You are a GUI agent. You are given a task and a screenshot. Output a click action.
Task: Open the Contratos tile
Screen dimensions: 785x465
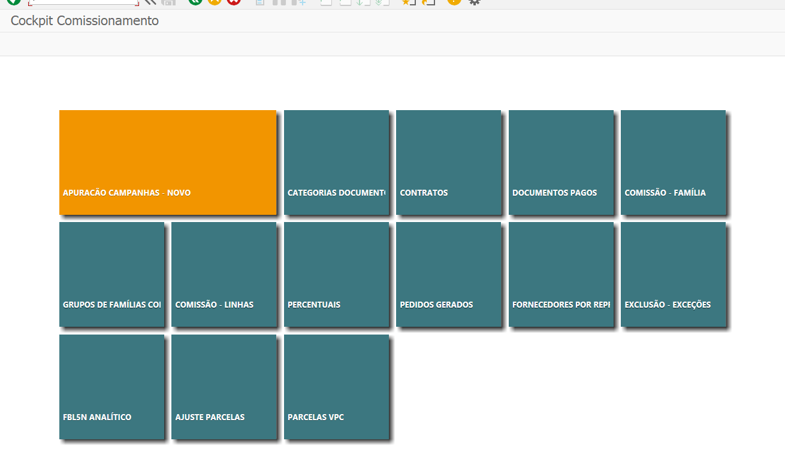point(448,162)
